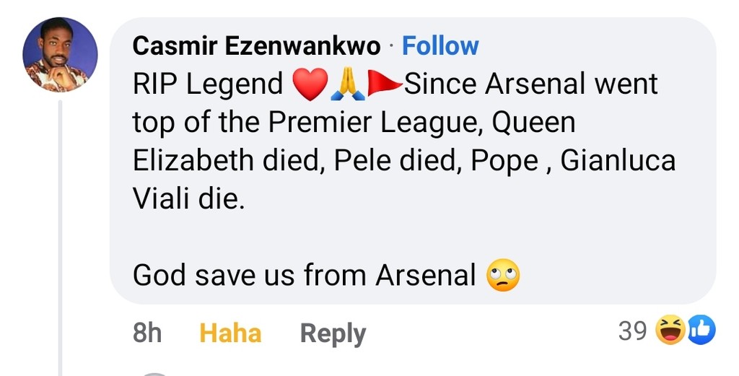Click the "Gianluca" word in the comment
Screen dimensions: 739x376
click(x=618, y=161)
